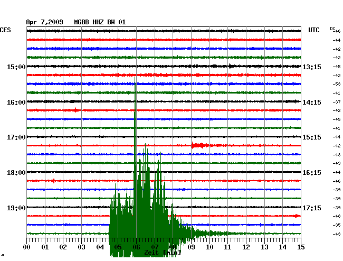Image resolution: width=343 pixels, height=261 pixels.
Task: Click minute axis tick label "04"
Action: (100, 247)
